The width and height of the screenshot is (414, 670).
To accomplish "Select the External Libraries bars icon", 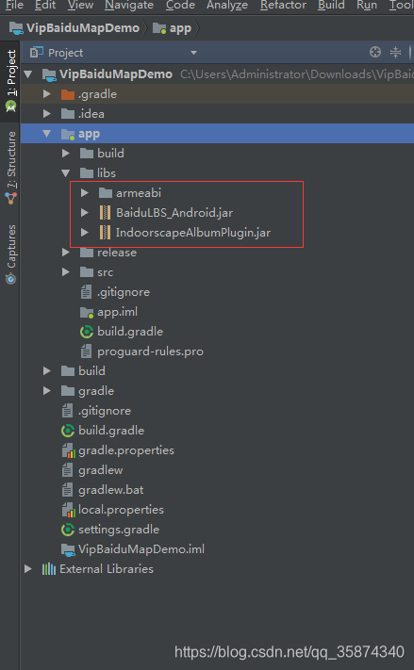I will (x=49, y=569).
